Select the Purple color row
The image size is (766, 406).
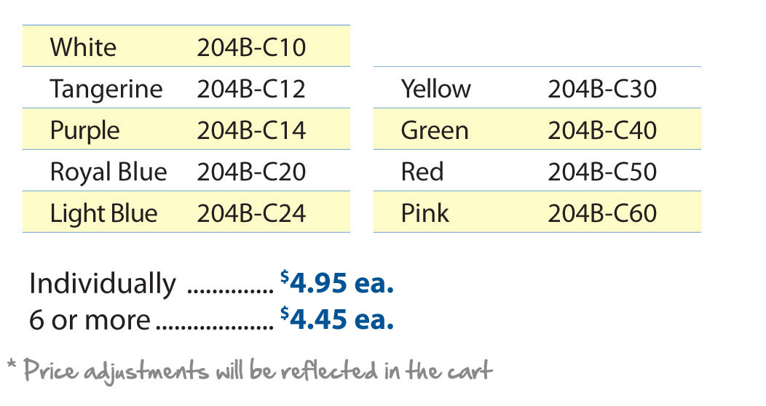point(186,129)
